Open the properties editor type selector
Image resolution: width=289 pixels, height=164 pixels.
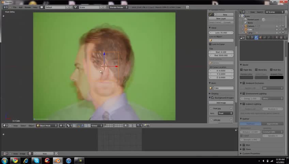click(x=242, y=38)
